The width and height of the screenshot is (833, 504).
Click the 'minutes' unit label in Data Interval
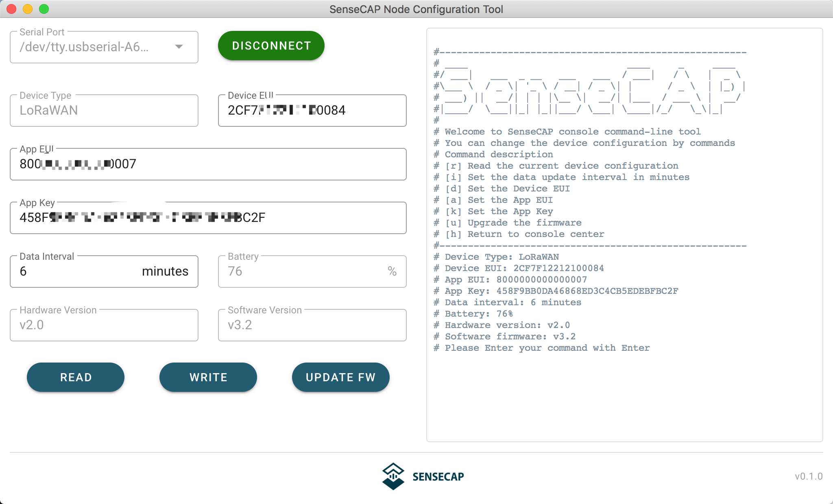(x=165, y=271)
